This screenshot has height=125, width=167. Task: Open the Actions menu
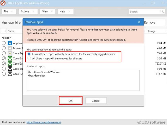(x=28, y=12)
